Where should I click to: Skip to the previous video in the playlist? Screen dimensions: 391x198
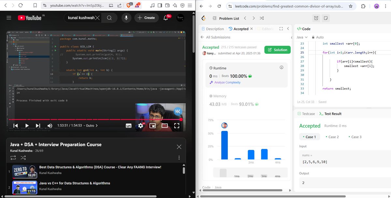point(16,125)
